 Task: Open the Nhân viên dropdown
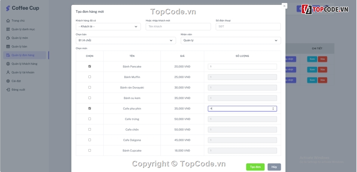coord(231,41)
